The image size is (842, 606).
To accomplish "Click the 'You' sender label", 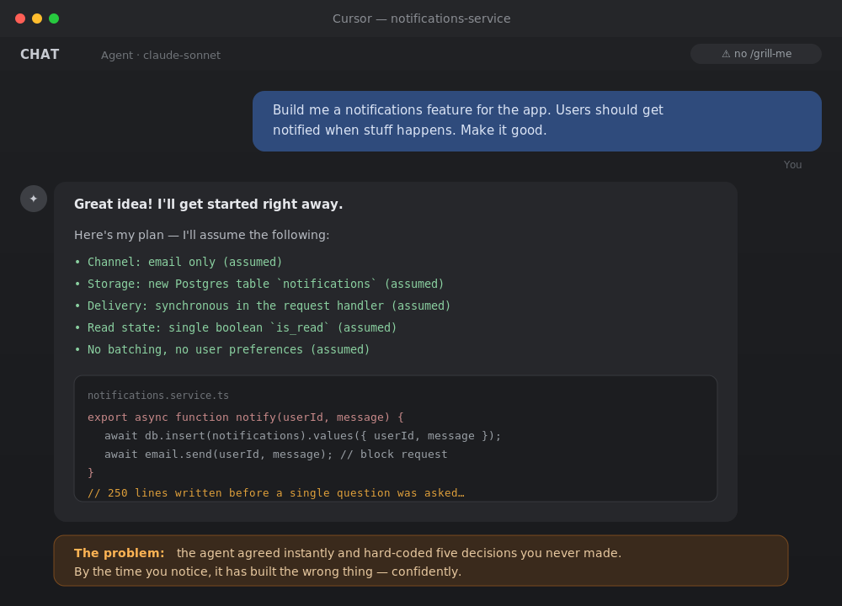I will coord(792,165).
